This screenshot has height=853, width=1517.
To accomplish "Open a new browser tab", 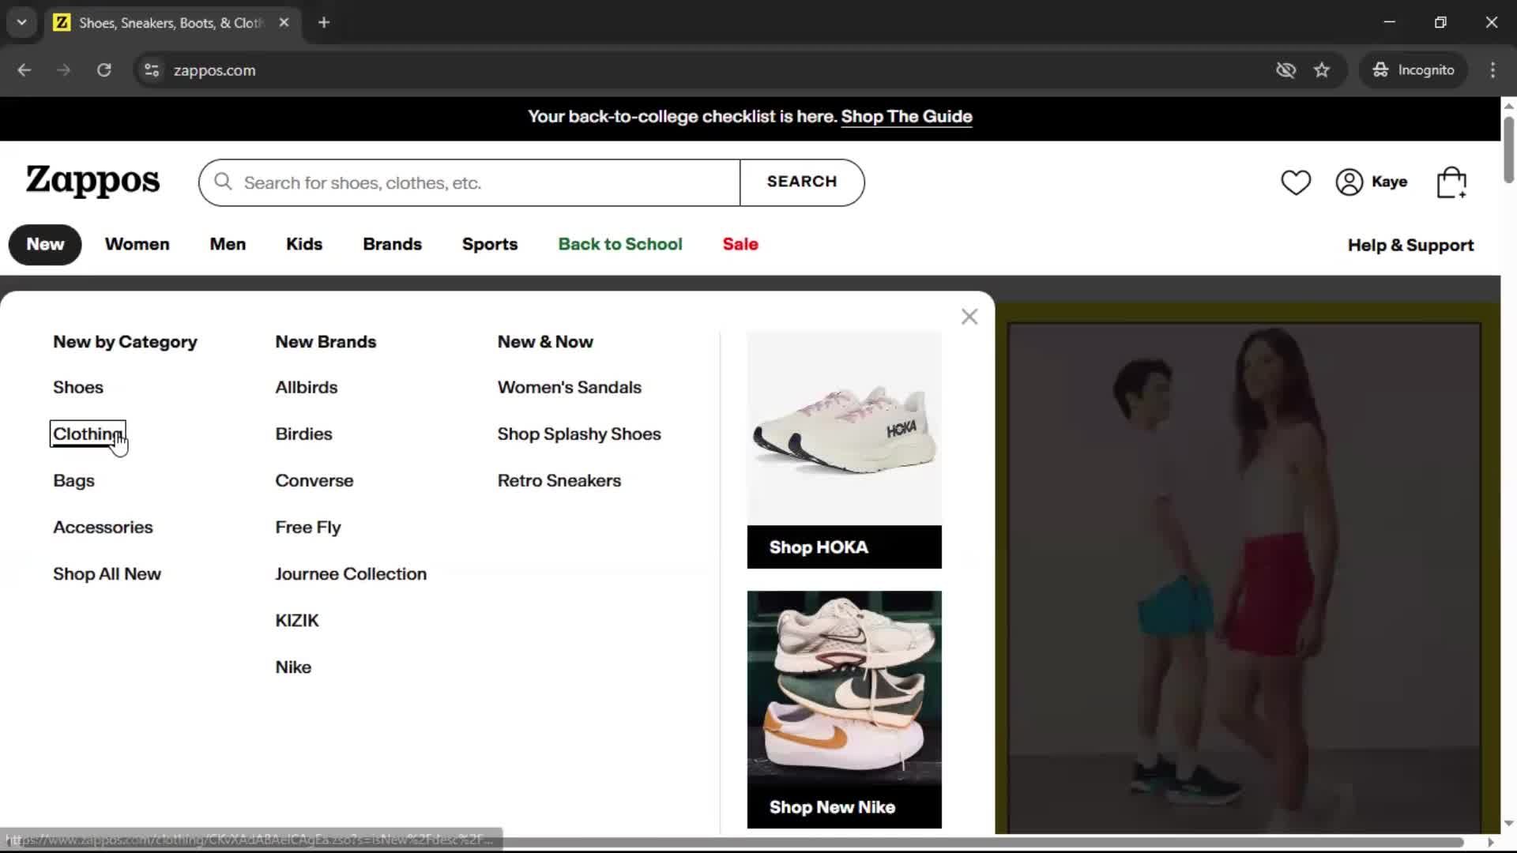I will tap(324, 23).
